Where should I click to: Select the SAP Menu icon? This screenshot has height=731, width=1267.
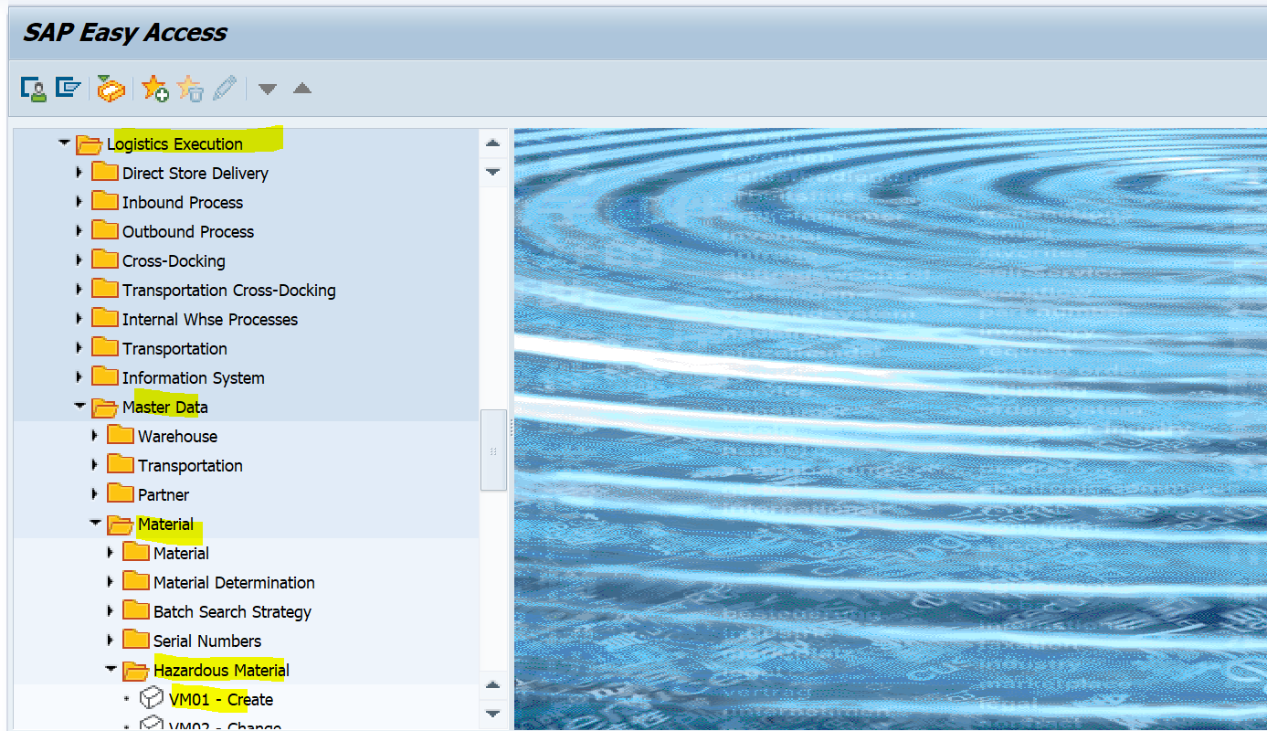pyautogui.click(x=66, y=89)
